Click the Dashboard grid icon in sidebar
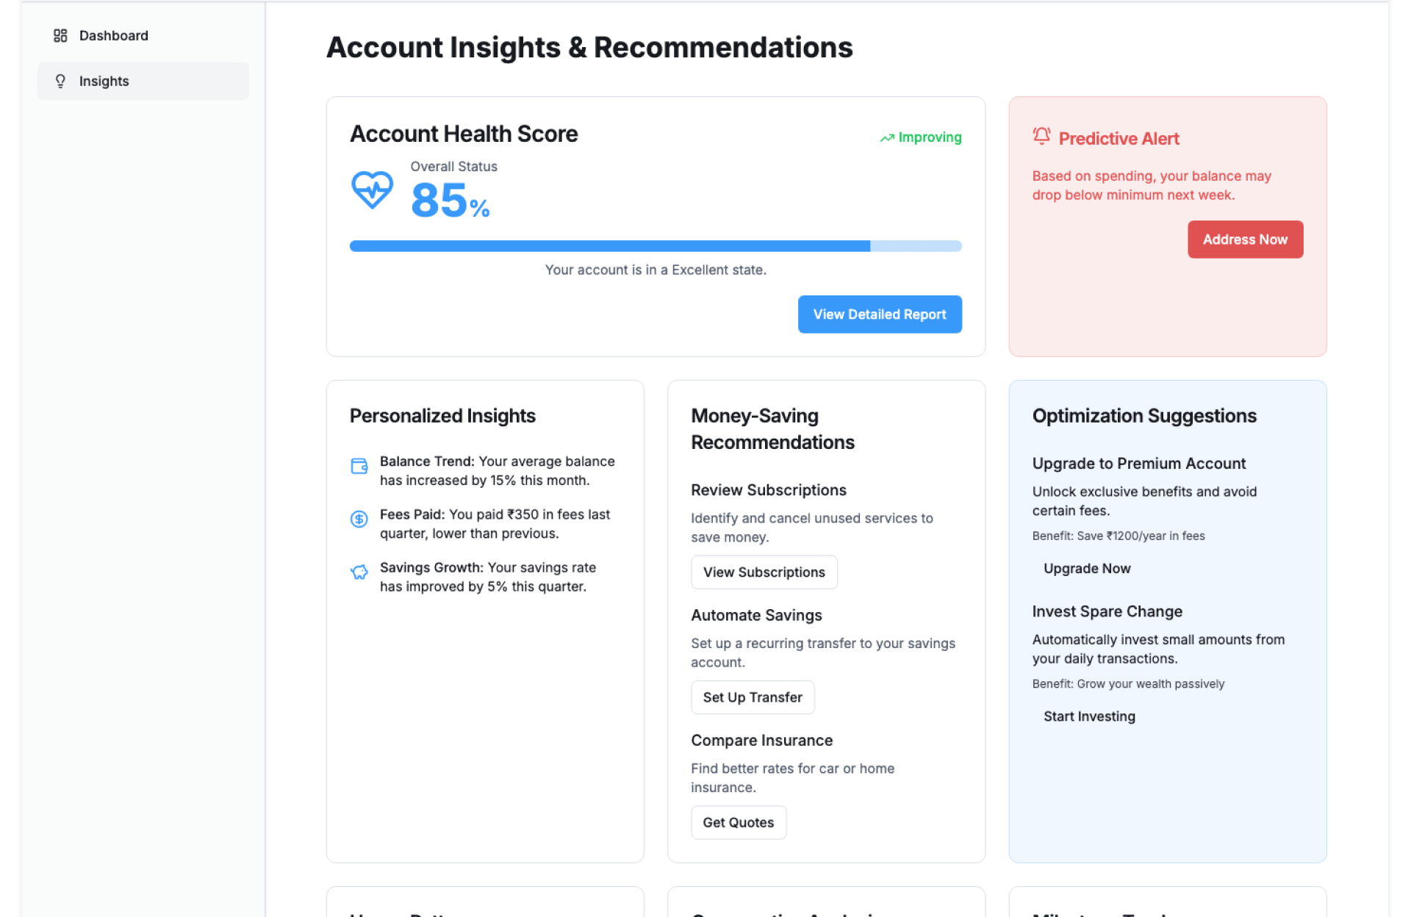Image resolution: width=1411 pixels, height=917 pixels. click(60, 35)
